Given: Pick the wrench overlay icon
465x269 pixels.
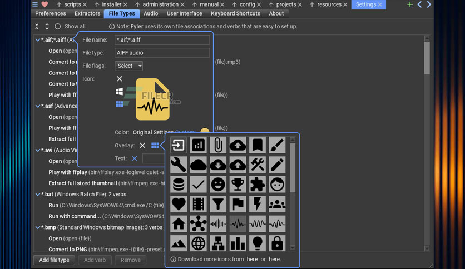Looking at the screenshot, I should [x=179, y=165].
